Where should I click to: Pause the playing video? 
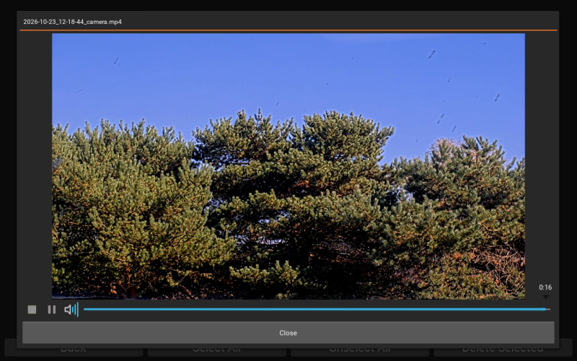[x=52, y=310]
